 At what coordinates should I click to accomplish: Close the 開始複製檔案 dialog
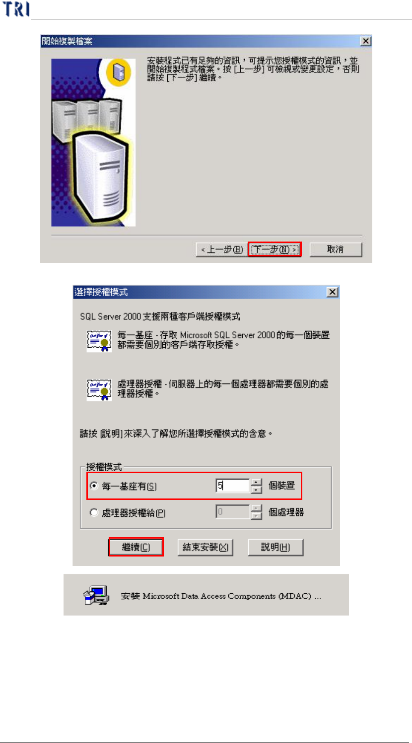(365, 41)
